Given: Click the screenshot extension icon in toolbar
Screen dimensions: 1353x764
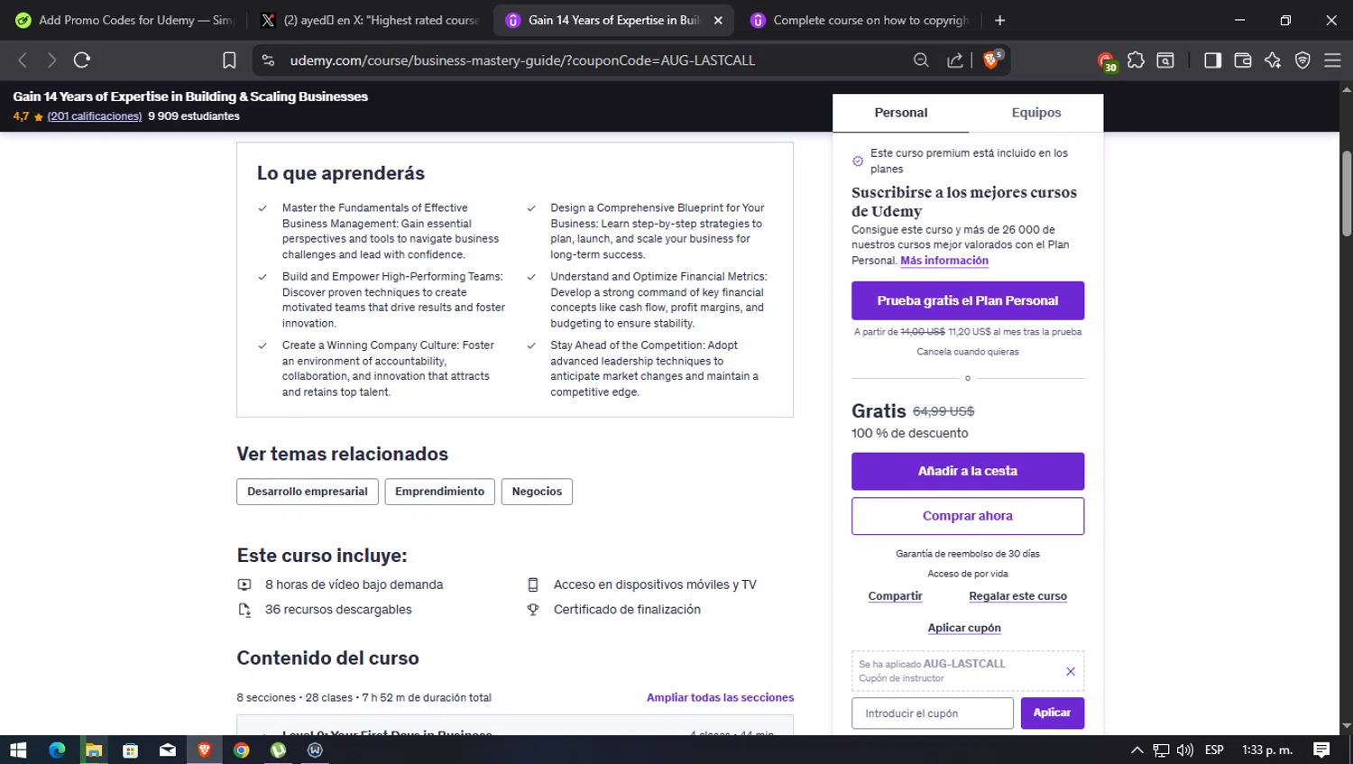Looking at the screenshot, I should [1165, 60].
